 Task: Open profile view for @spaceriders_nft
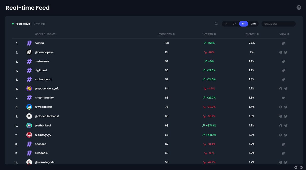pos(281,89)
